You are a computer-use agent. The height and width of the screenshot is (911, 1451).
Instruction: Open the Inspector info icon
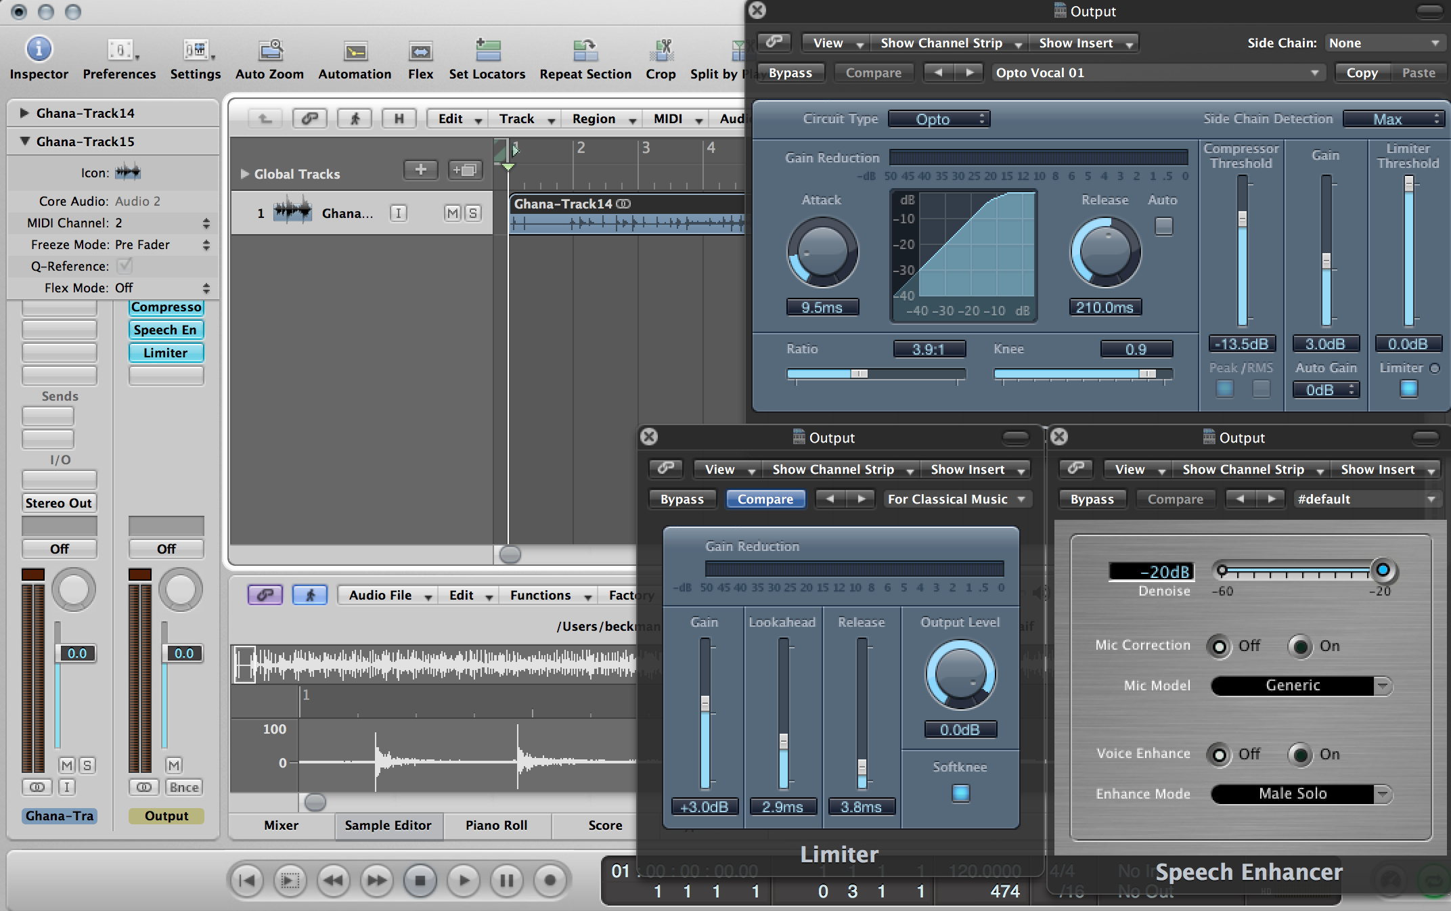(39, 49)
